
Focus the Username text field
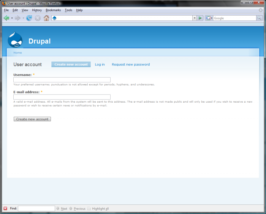point(62,80)
